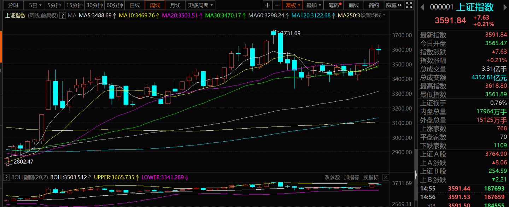Image resolution: width=509 pixels, height=207 pixels.
Task: Click the help icon beside 上证指数 title
Action: tap(63, 16)
